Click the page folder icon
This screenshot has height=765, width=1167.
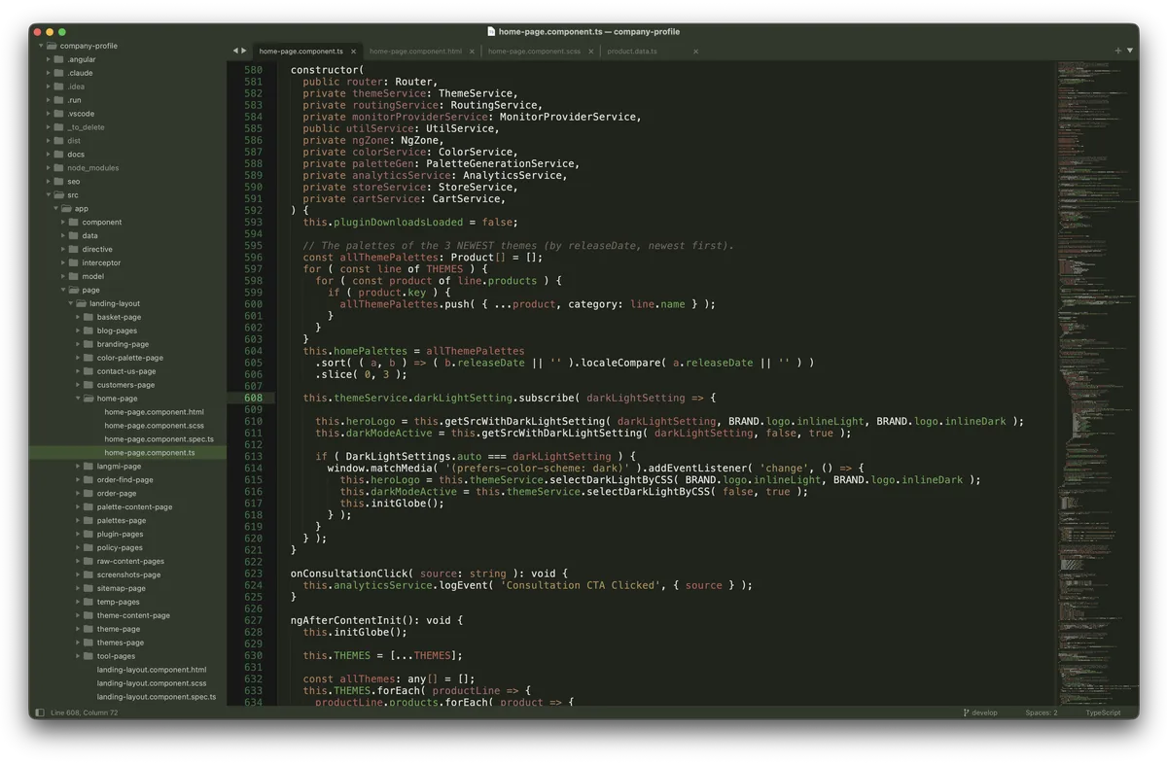74,291
